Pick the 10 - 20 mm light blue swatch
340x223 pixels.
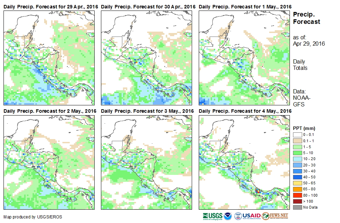297,159
